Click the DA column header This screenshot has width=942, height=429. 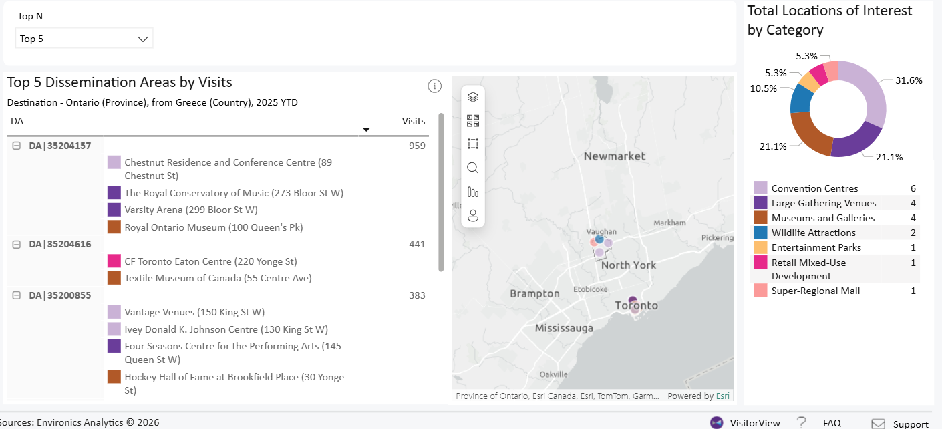17,121
